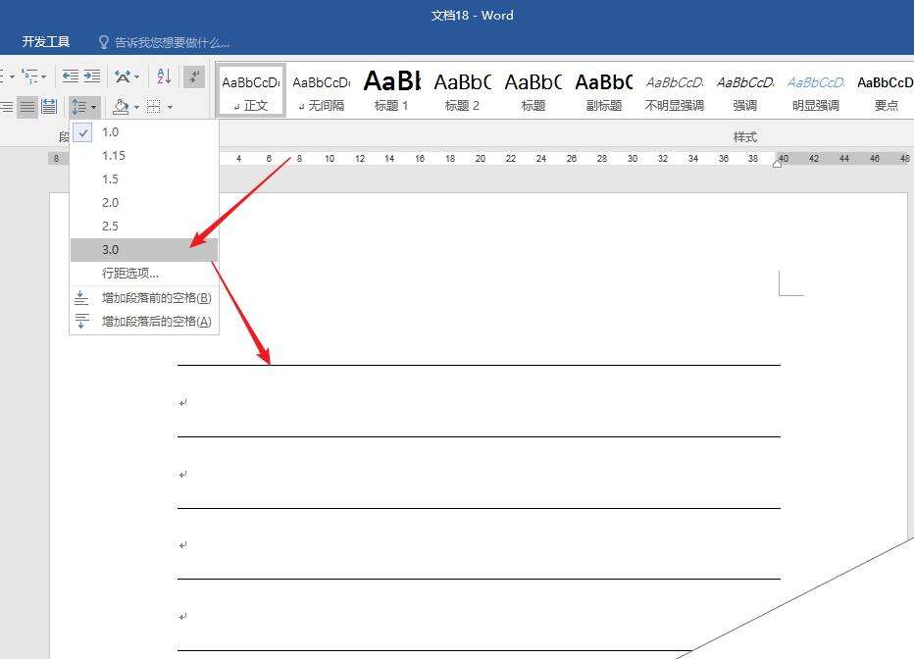Image resolution: width=914 pixels, height=659 pixels.
Task: Click the line spacing button
Action: (84, 107)
